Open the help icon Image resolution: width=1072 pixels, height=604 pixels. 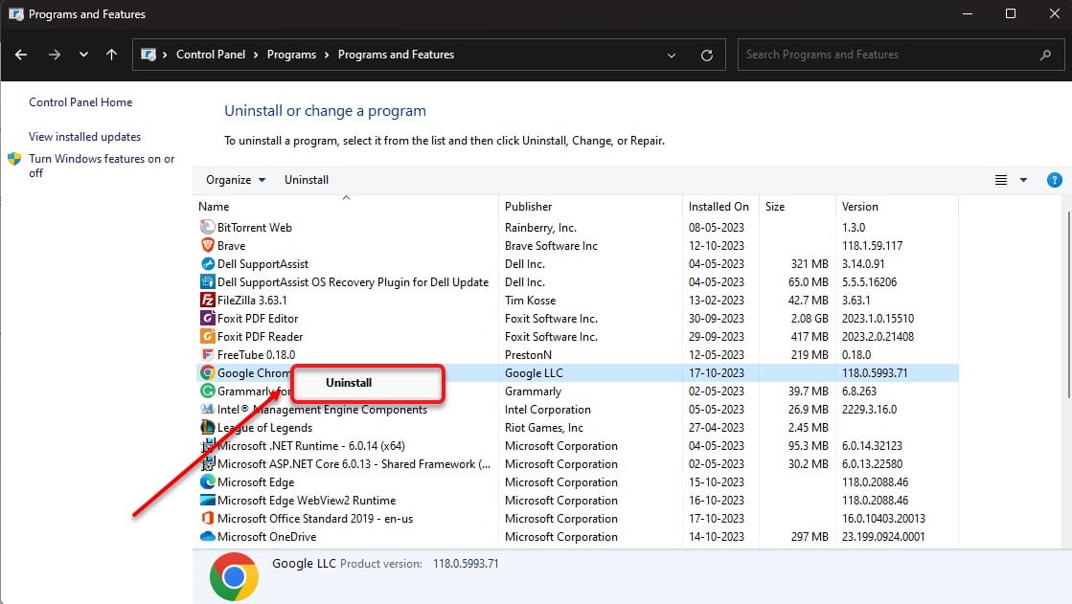pos(1054,180)
